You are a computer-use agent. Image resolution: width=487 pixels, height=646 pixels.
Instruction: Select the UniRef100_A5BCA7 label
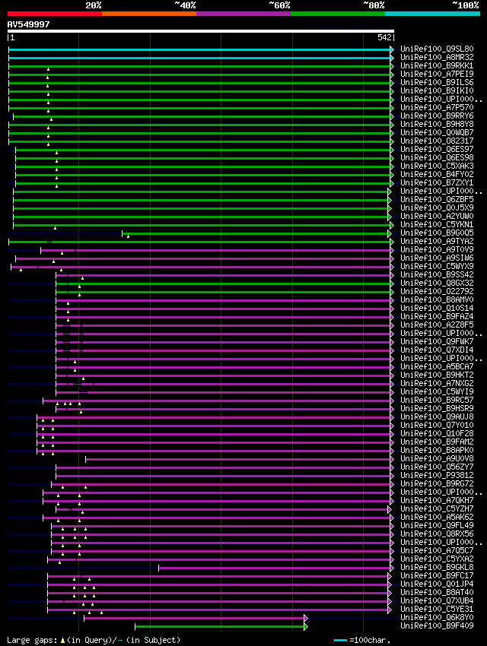point(437,366)
